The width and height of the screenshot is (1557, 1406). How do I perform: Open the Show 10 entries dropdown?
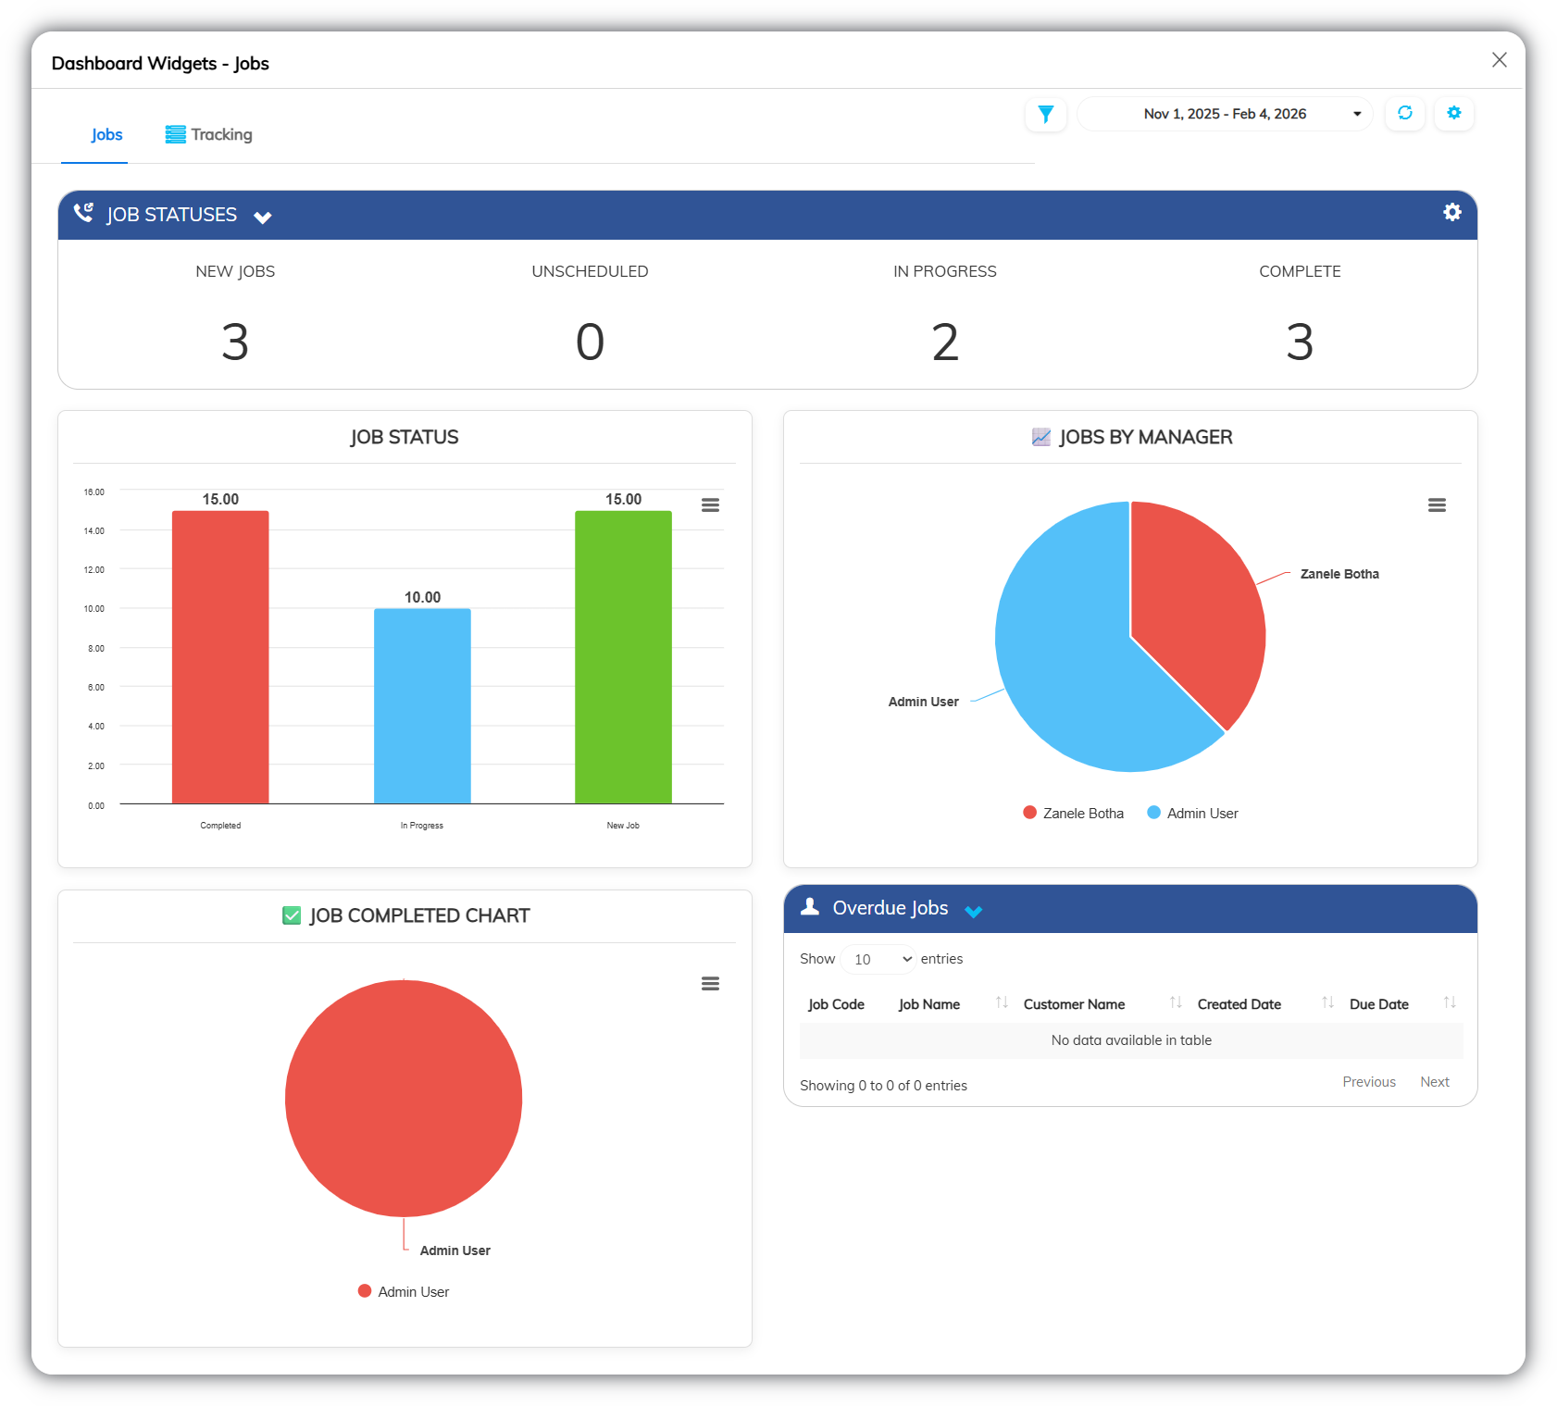click(878, 959)
